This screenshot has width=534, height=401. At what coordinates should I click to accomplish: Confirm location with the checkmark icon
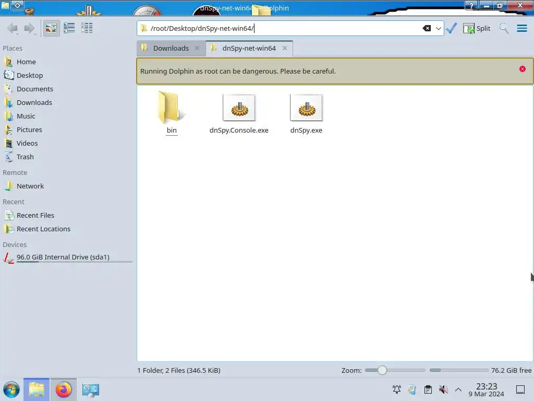451,28
